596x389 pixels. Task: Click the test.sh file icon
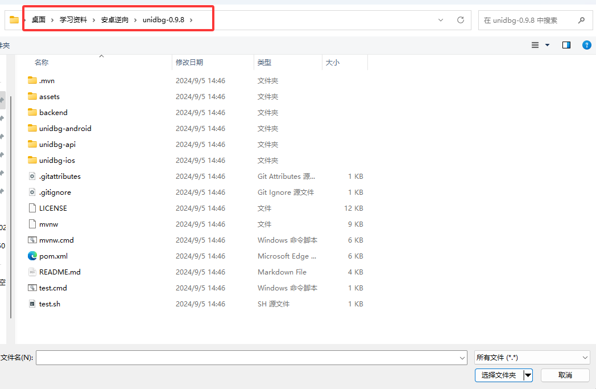click(x=32, y=304)
